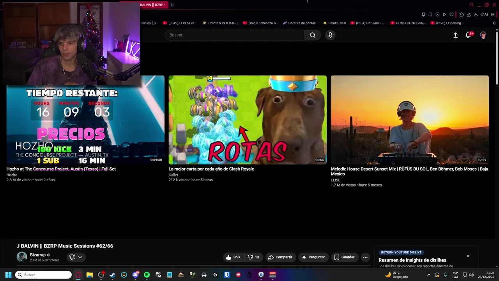The image size is (499, 281).
Task: Open the (6126) El Iceberg bookmark
Action: click(x=447, y=23)
